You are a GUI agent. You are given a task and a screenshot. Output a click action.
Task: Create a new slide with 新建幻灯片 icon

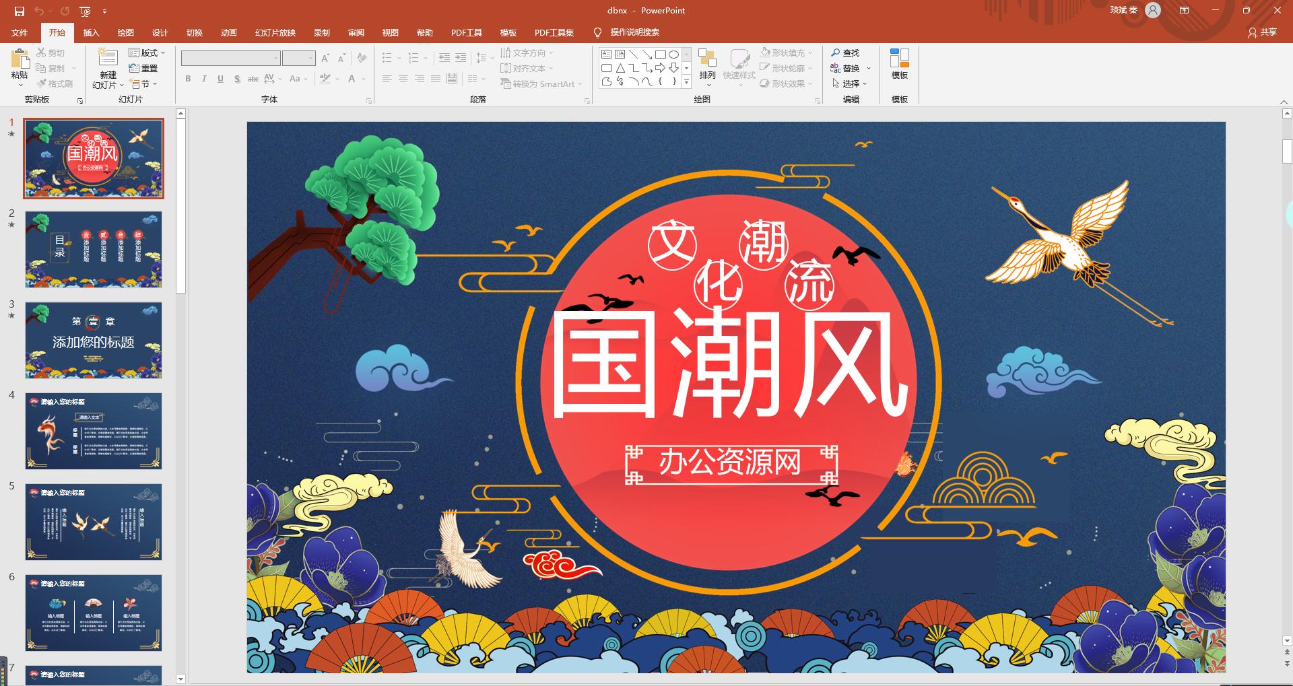[108, 61]
